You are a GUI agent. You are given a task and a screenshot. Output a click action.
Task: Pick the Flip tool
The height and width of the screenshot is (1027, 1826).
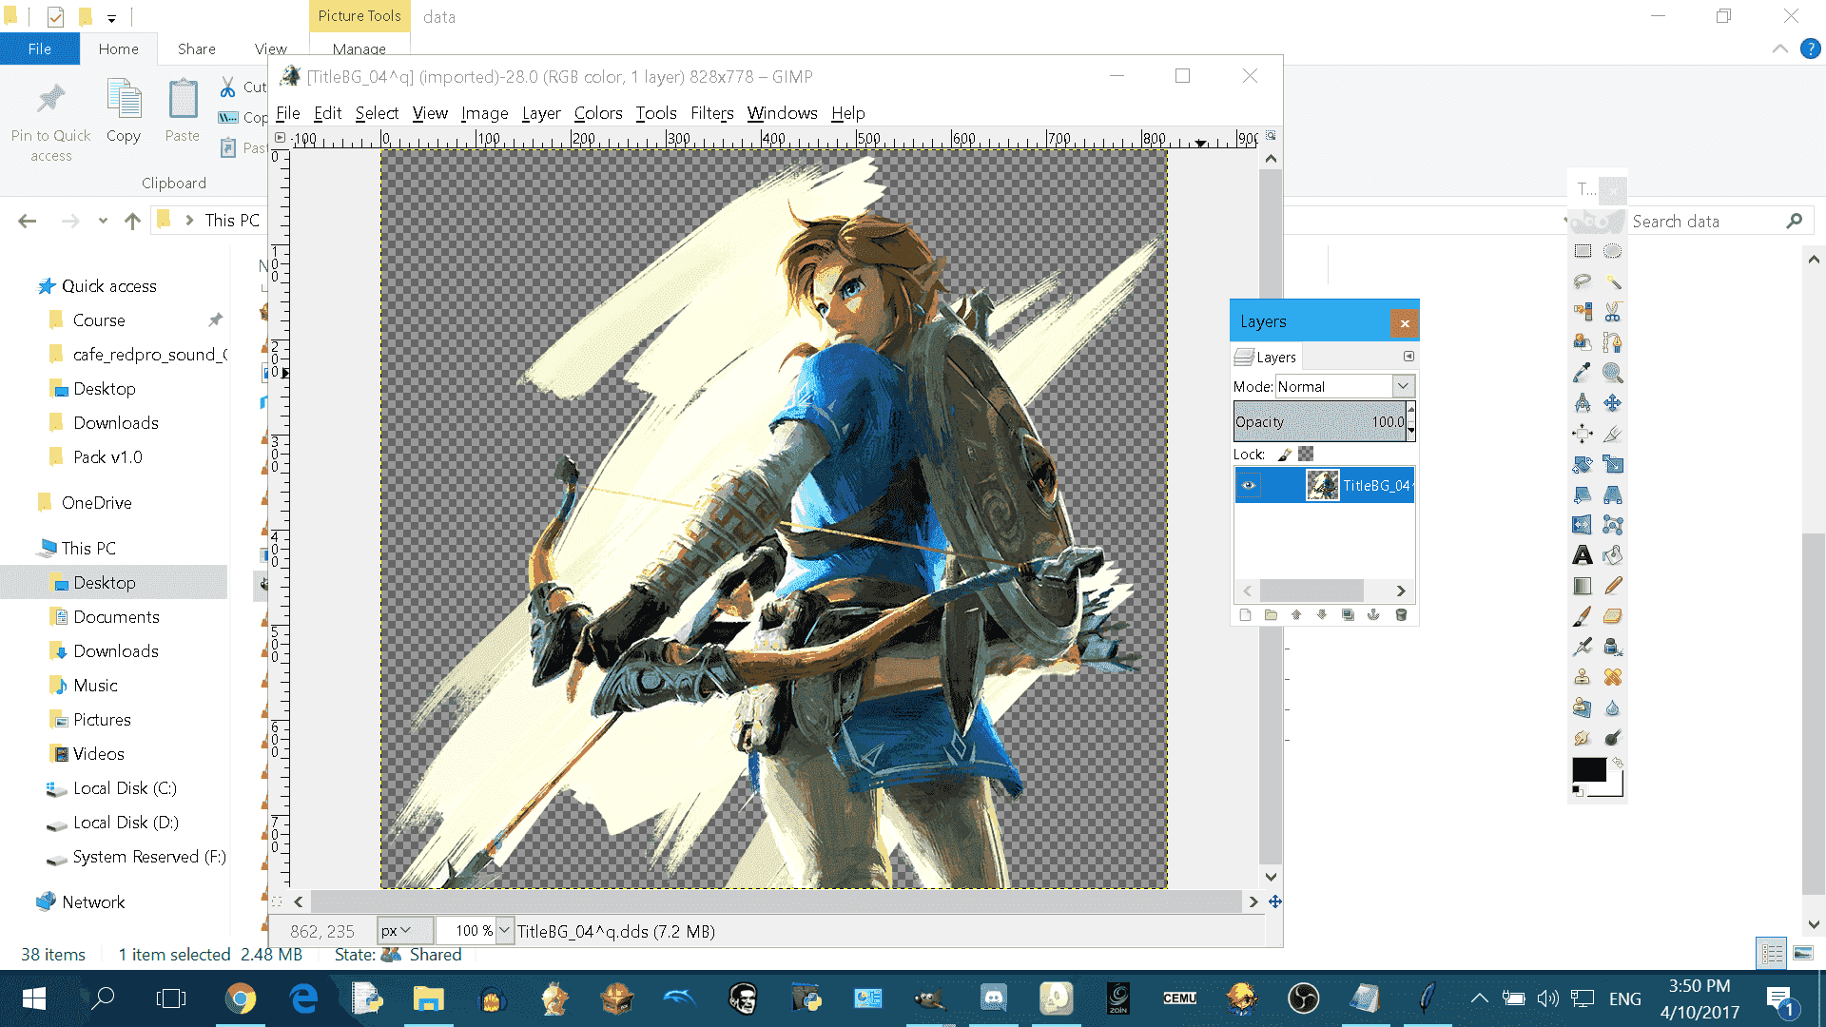pos(1583,525)
